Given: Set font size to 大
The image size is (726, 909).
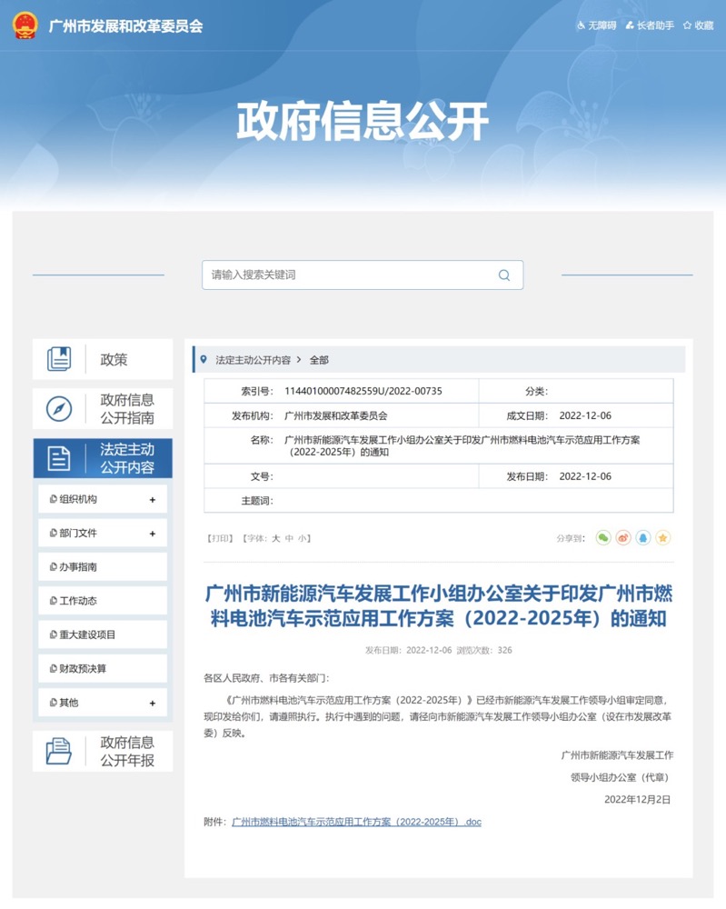Looking at the screenshot, I should point(276,538).
